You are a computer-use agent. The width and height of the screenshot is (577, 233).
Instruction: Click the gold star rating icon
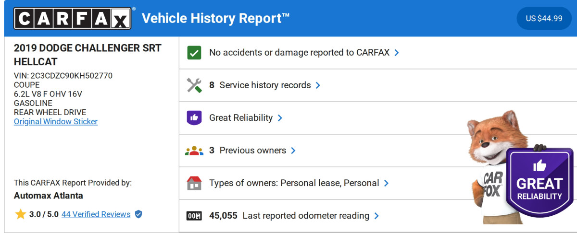click(20, 214)
